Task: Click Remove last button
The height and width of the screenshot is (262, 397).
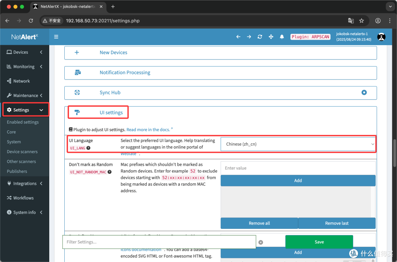Action: point(337,223)
